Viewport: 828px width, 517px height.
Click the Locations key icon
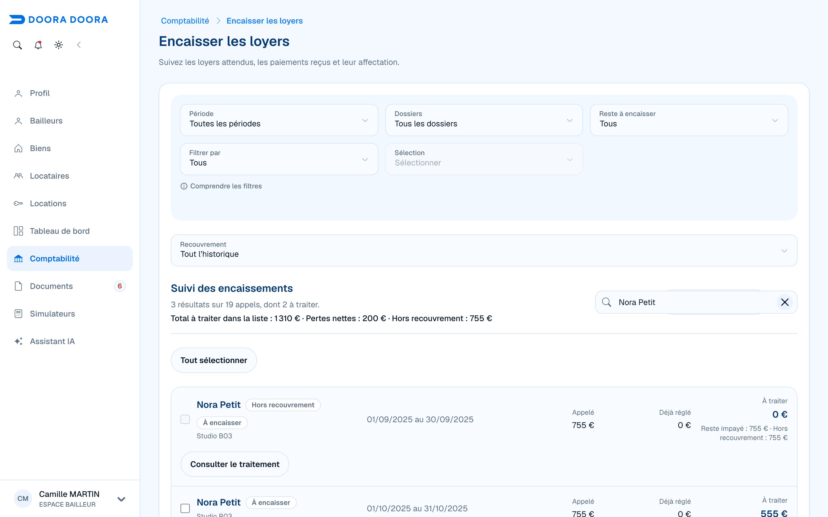pyautogui.click(x=18, y=203)
